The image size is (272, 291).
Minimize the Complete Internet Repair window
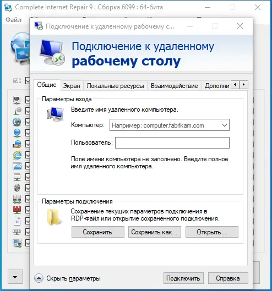(x=208, y=7)
